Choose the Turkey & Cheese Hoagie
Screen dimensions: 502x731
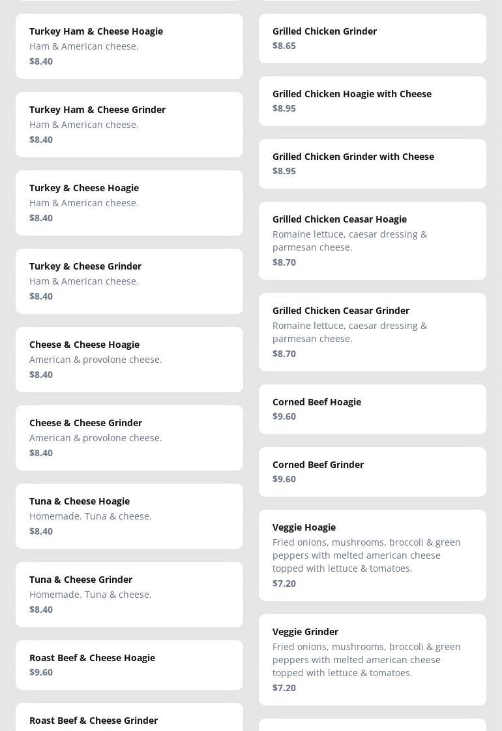pos(129,203)
